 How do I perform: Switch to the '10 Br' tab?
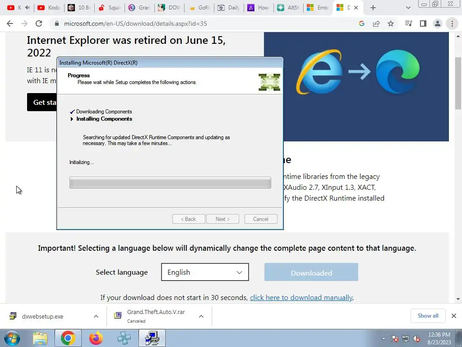pyautogui.click(x=79, y=8)
